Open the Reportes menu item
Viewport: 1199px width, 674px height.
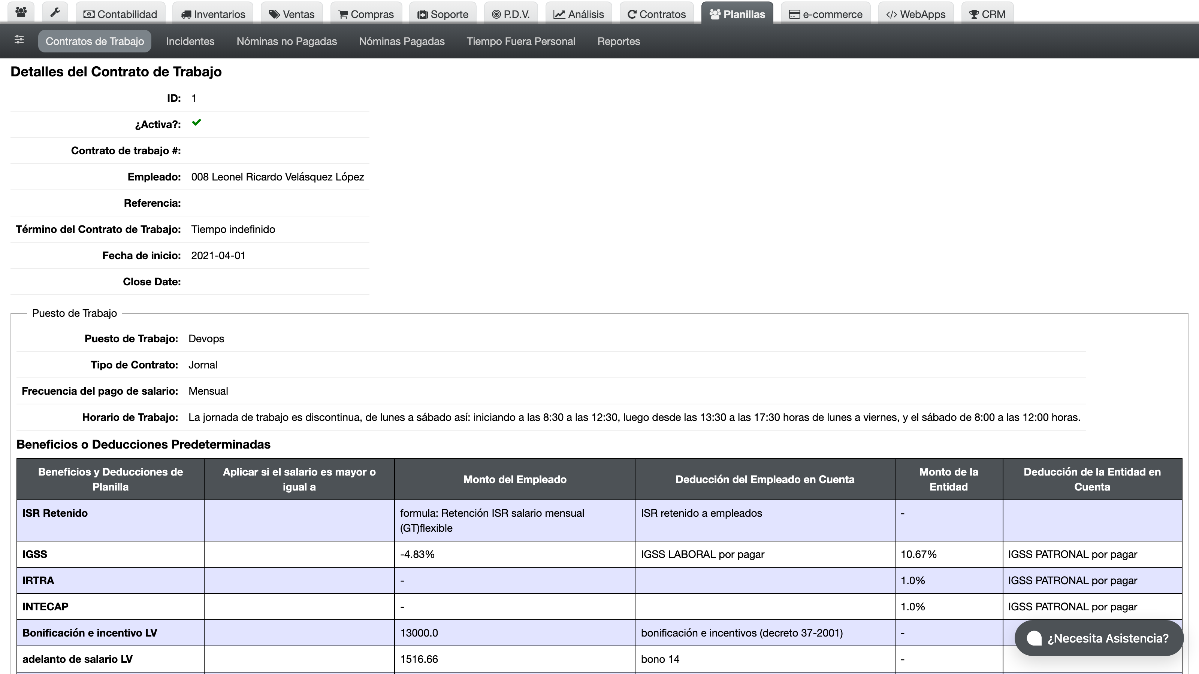pyautogui.click(x=619, y=41)
